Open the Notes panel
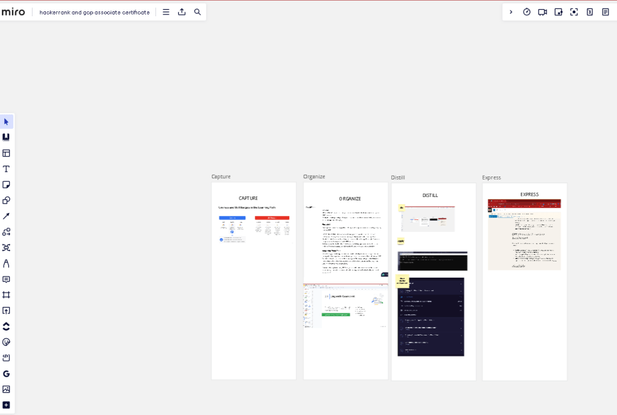Screen dimensions: 617x415 point(606,12)
